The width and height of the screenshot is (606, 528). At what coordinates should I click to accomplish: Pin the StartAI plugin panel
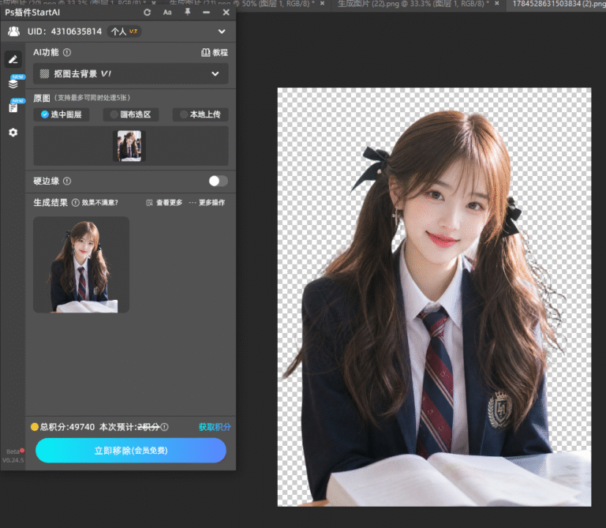pos(188,12)
